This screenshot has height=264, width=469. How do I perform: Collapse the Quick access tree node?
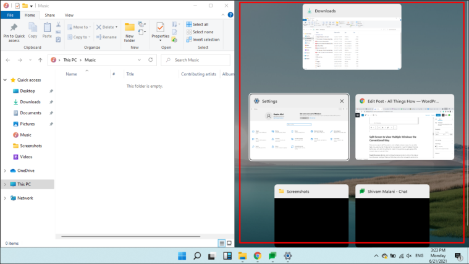point(5,80)
